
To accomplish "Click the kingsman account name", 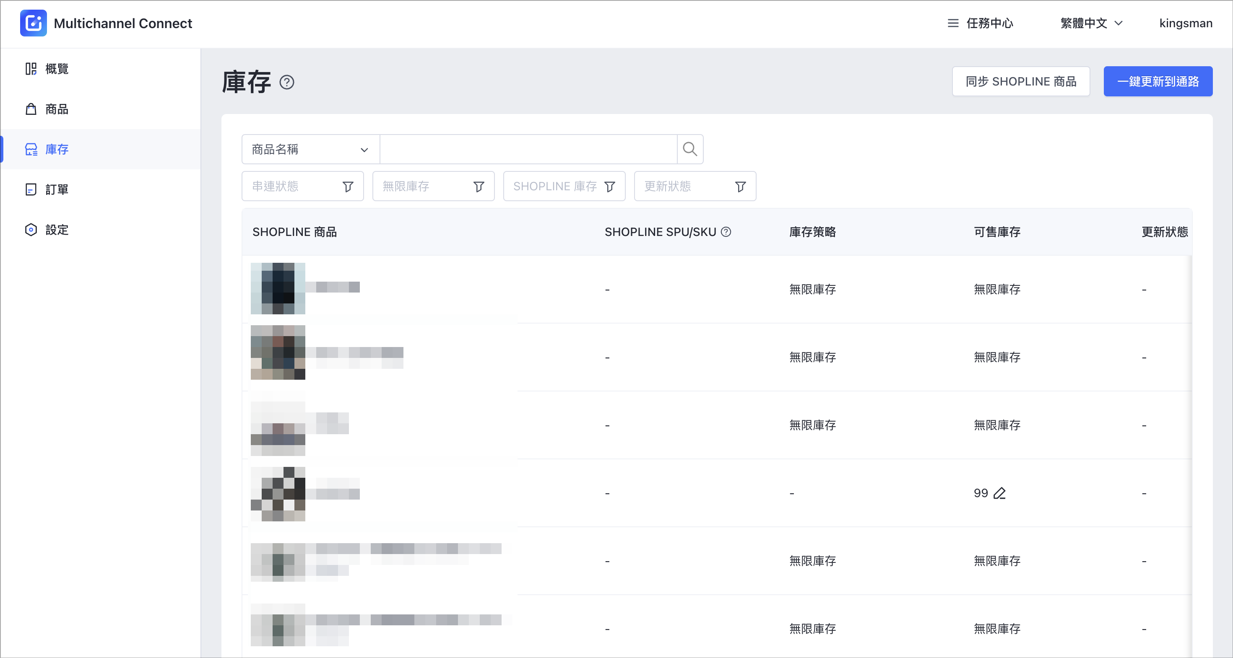I will pyautogui.click(x=1186, y=23).
